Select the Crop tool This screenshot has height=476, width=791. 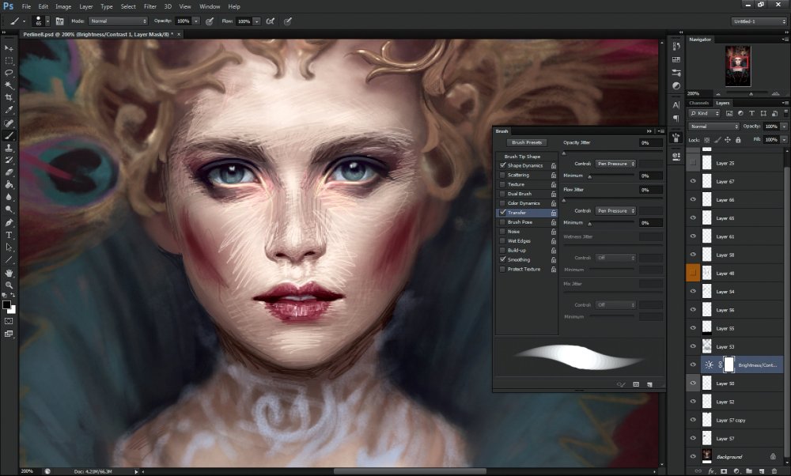click(x=9, y=97)
